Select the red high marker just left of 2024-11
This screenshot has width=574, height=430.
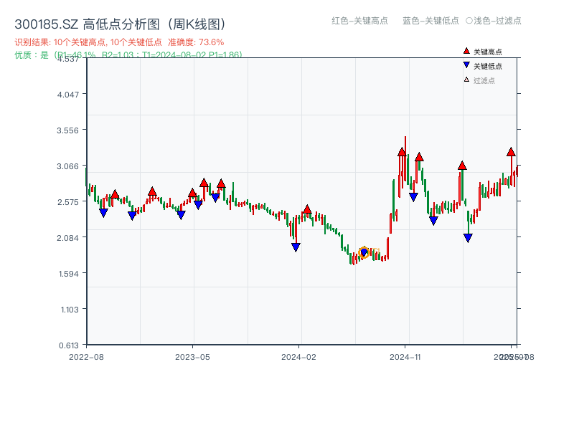402,152
